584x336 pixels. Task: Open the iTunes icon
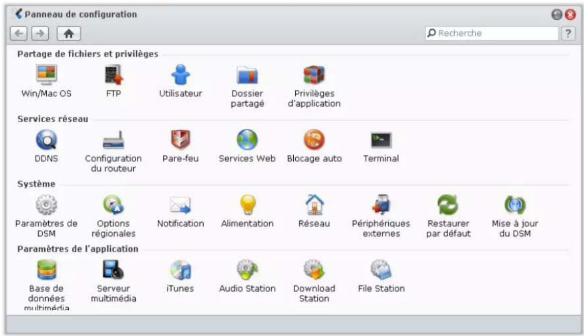[x=181, y=270]
